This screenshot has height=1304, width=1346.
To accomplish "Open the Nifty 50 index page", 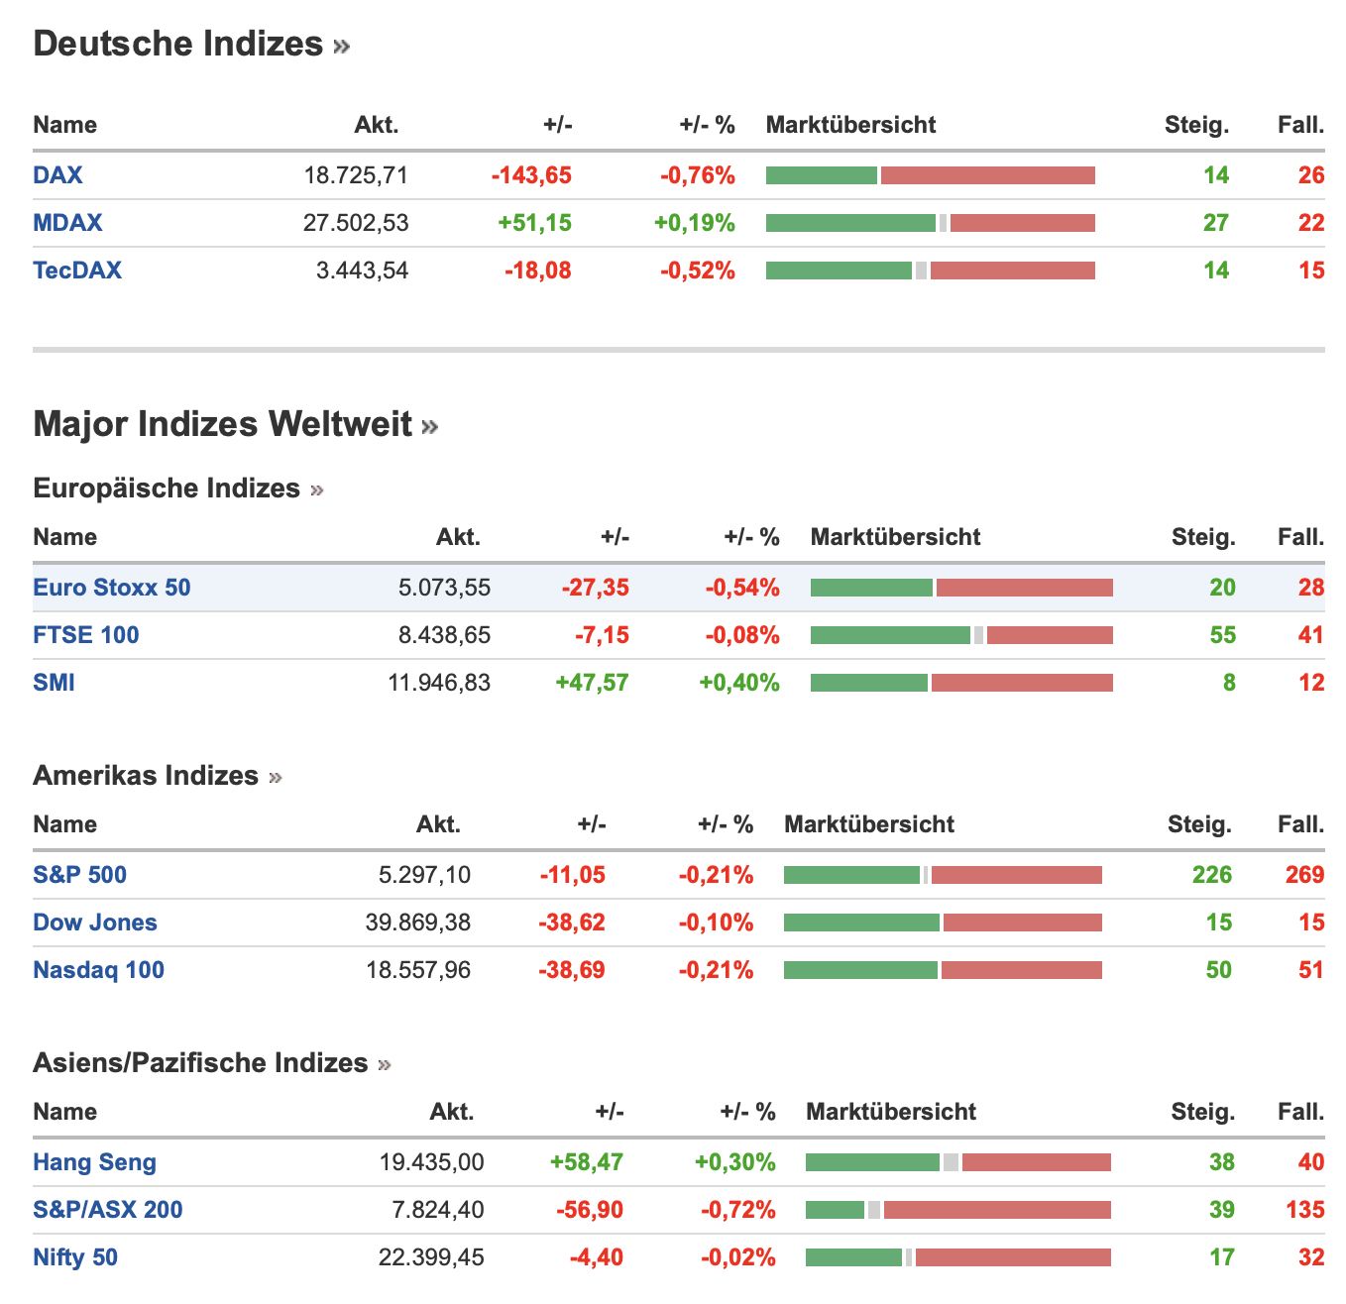I will click(75, 1257).
